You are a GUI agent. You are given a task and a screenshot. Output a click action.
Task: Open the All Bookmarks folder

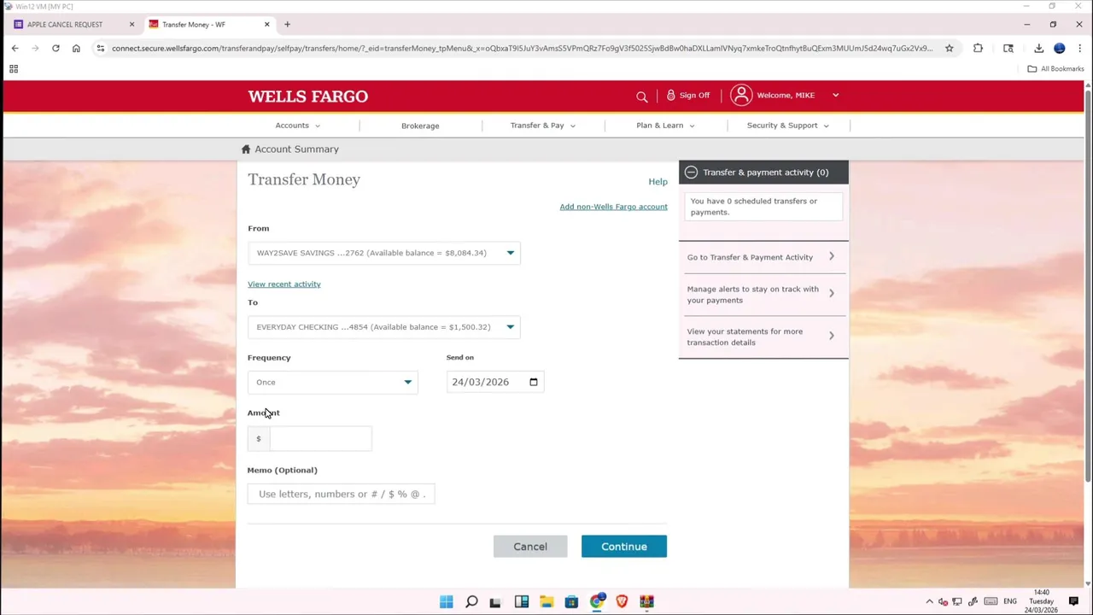click(x=1057, y=69)
